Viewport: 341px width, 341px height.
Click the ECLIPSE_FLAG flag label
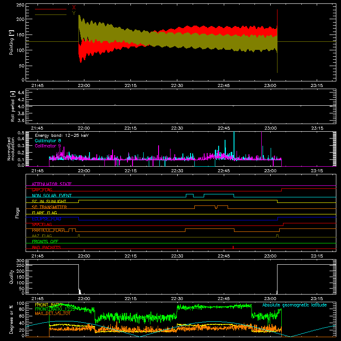click(x=46, y=219)
